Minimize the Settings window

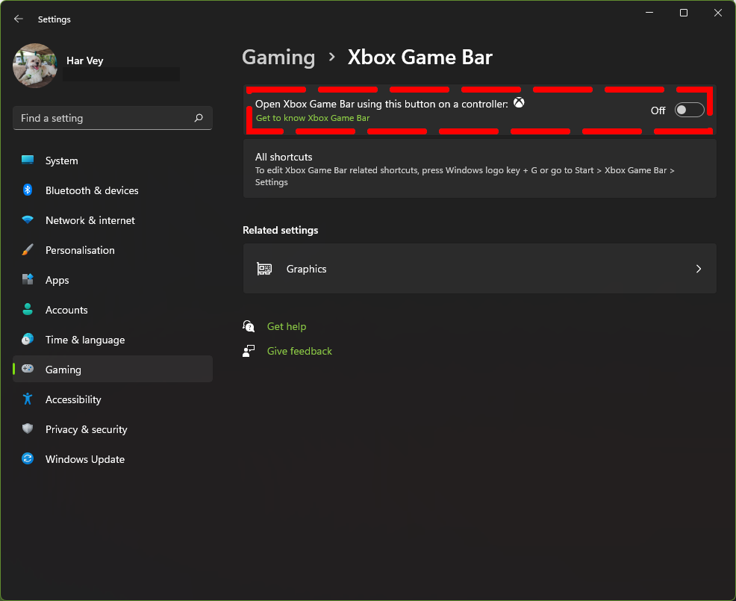649,13
